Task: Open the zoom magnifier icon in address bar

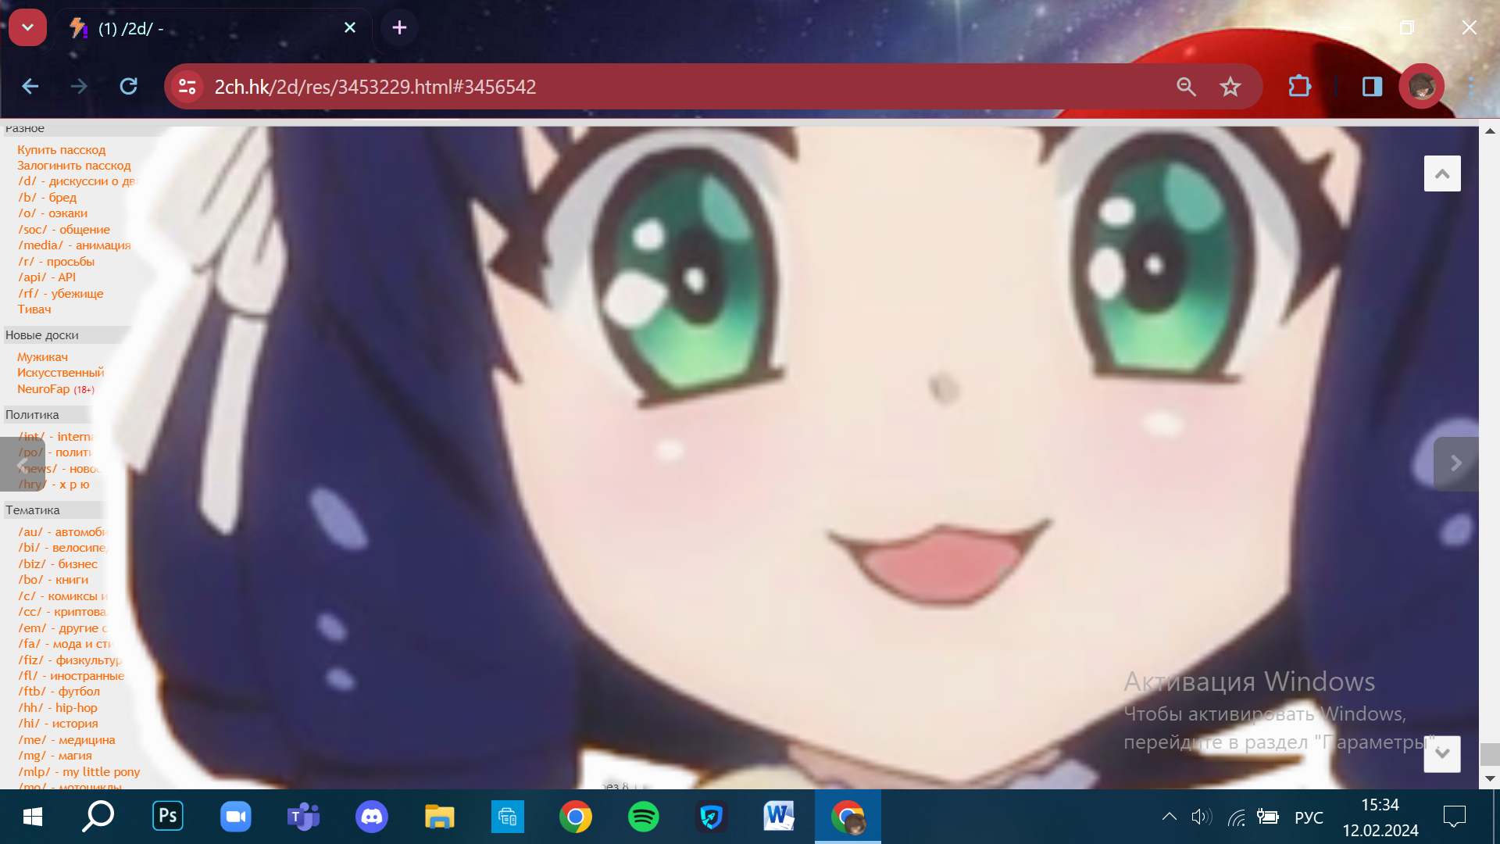Action: (1186, 87)
